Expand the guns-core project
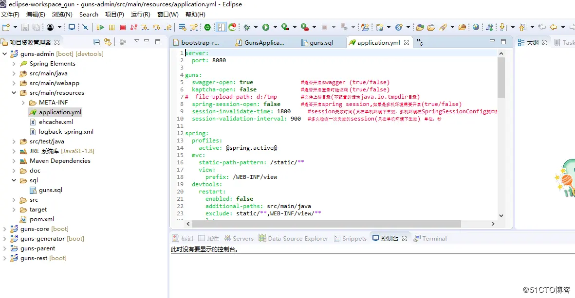 (x=5, y=229)
